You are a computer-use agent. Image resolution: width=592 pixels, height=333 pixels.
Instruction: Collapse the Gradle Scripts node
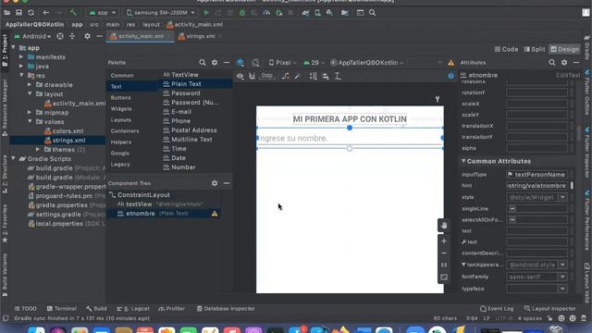point(14,158)
